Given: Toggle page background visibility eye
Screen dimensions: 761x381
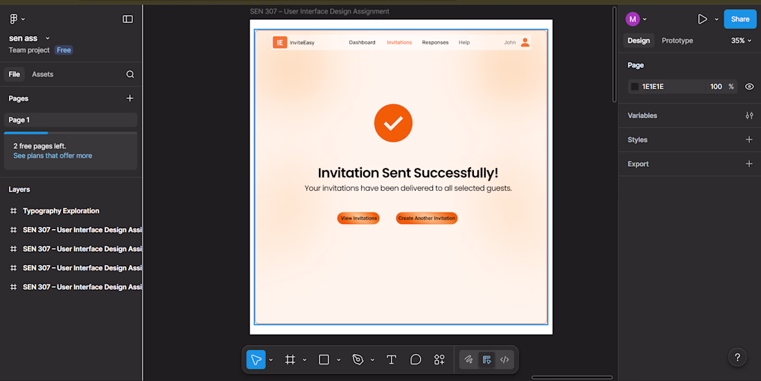Looking at the screenshot, I should click(x=749, y=86).
